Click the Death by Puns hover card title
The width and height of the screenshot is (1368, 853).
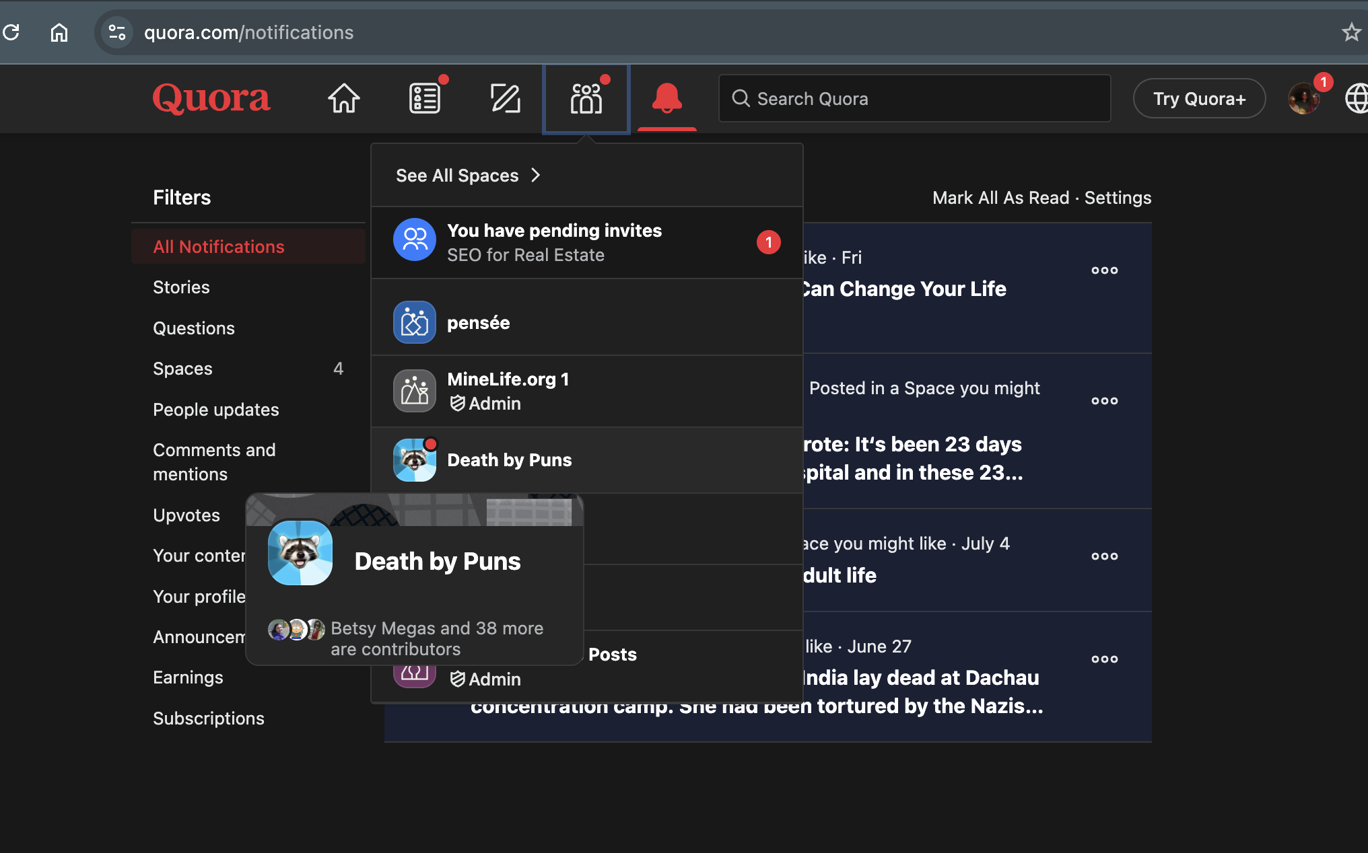coord(438,562)
